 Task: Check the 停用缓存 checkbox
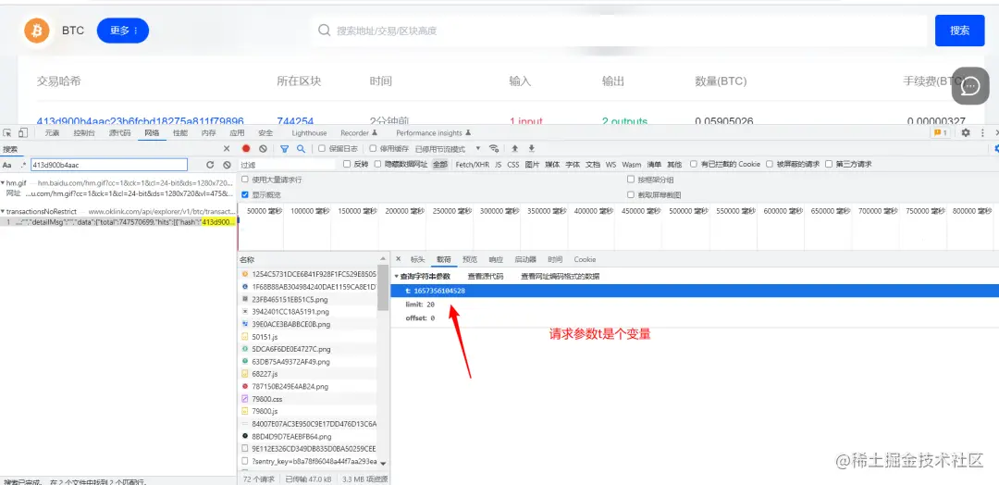(x=374, y=148)
